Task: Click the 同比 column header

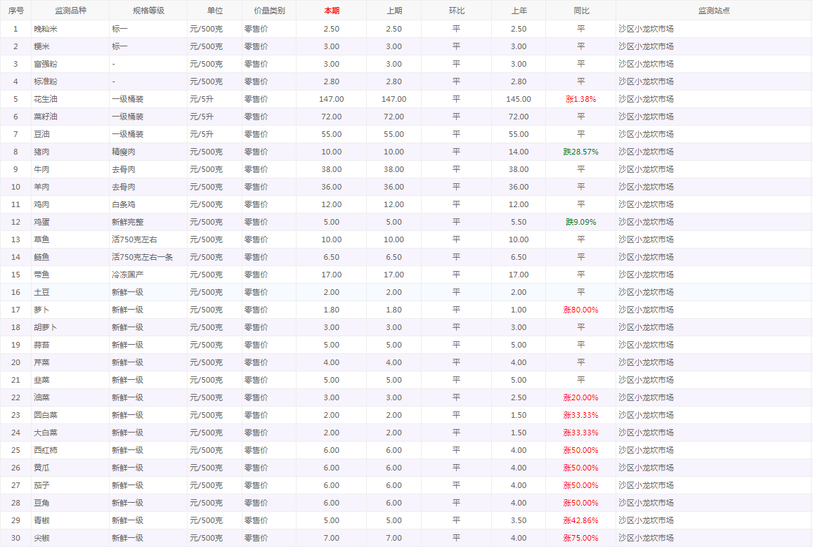Action: click(x=580, y=11)
